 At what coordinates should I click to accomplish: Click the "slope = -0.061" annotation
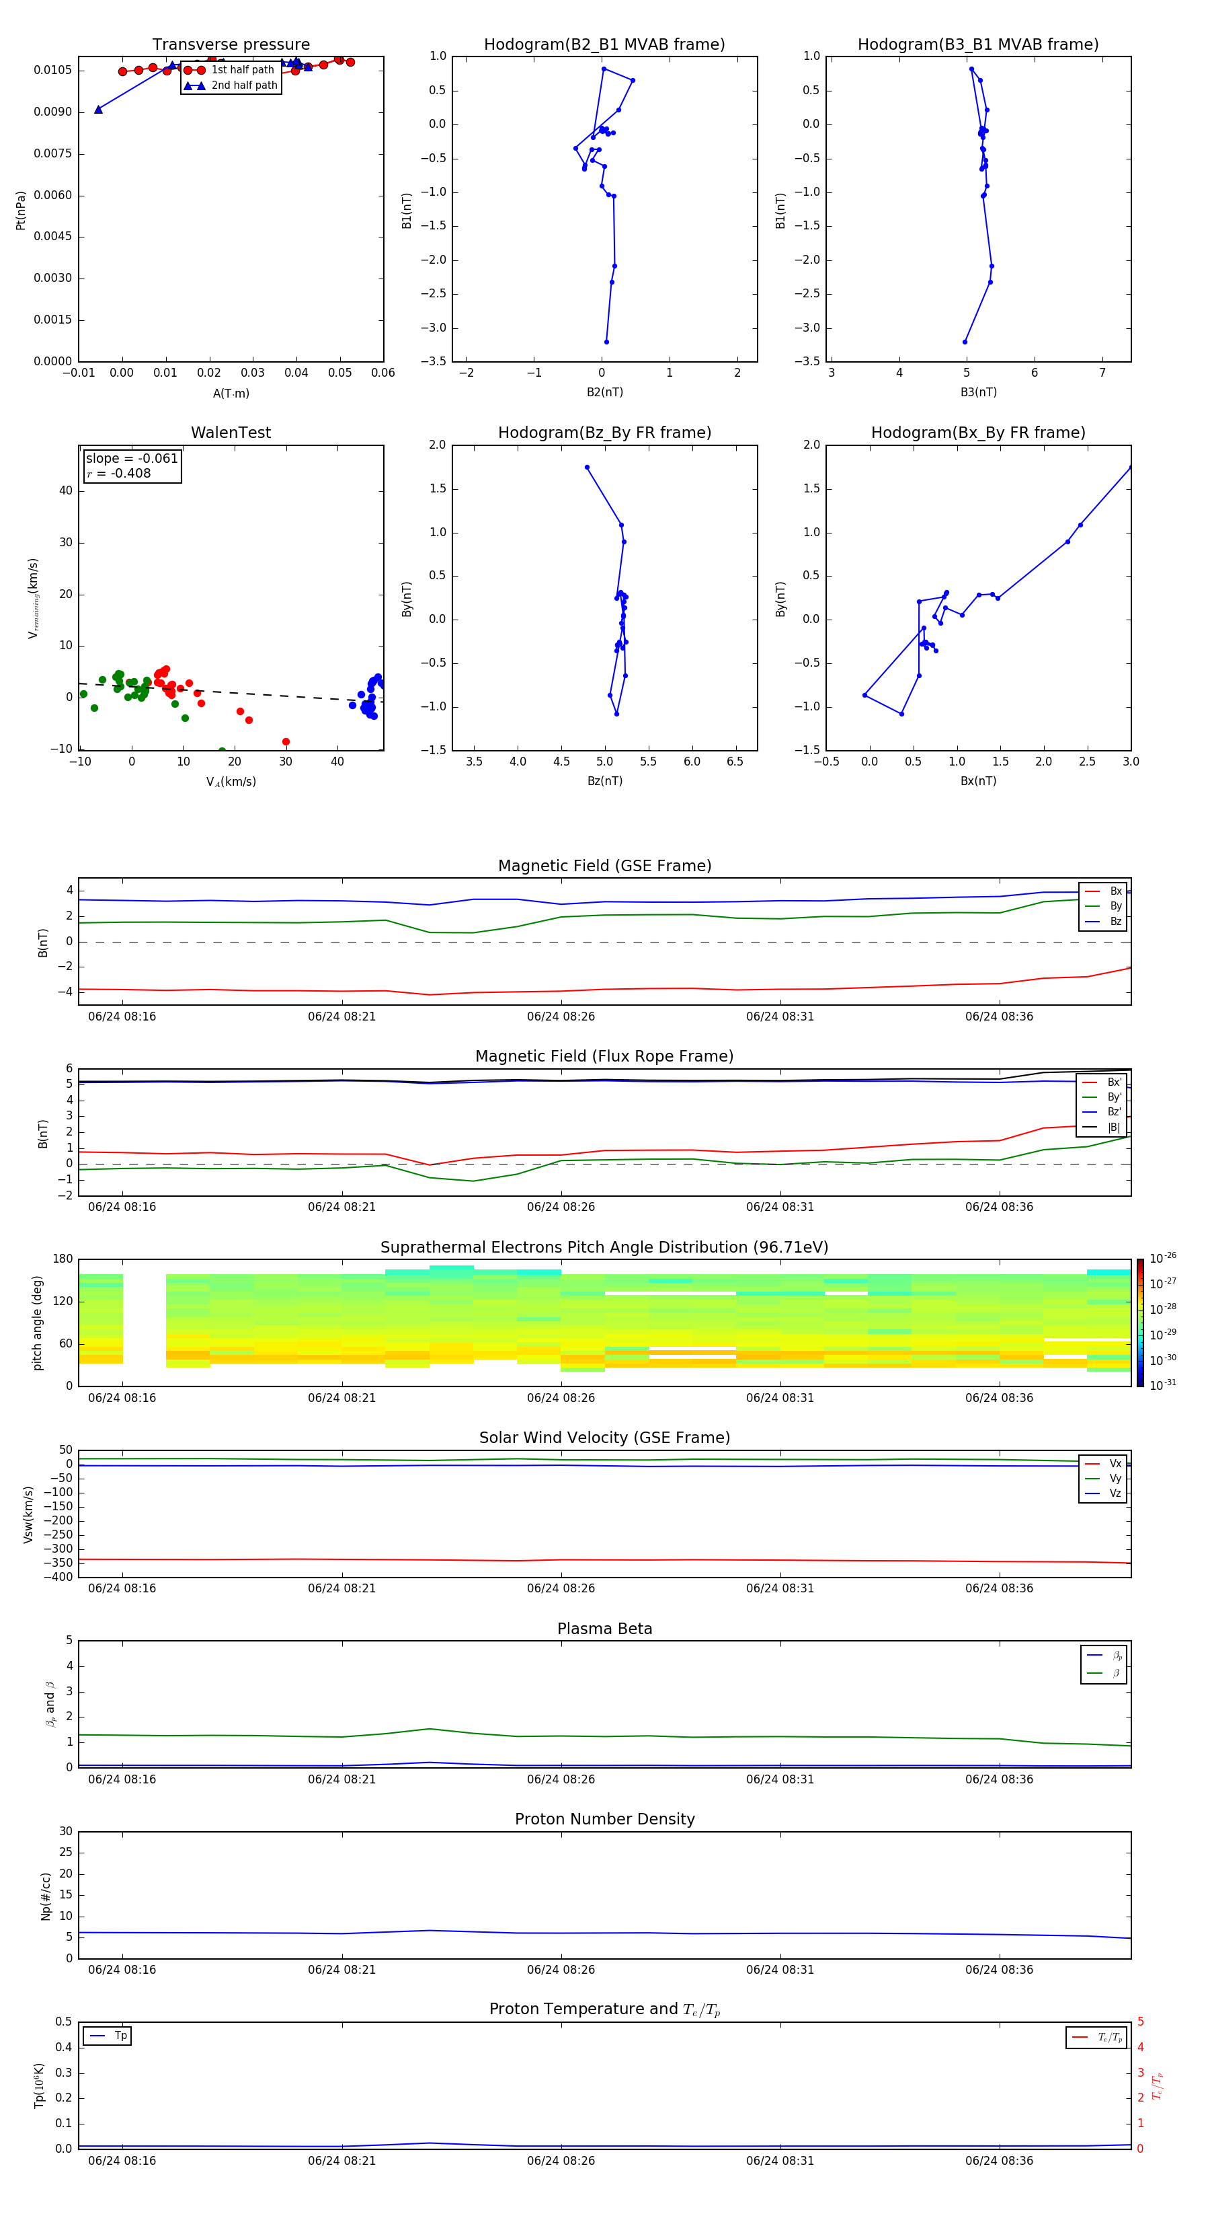132,459
